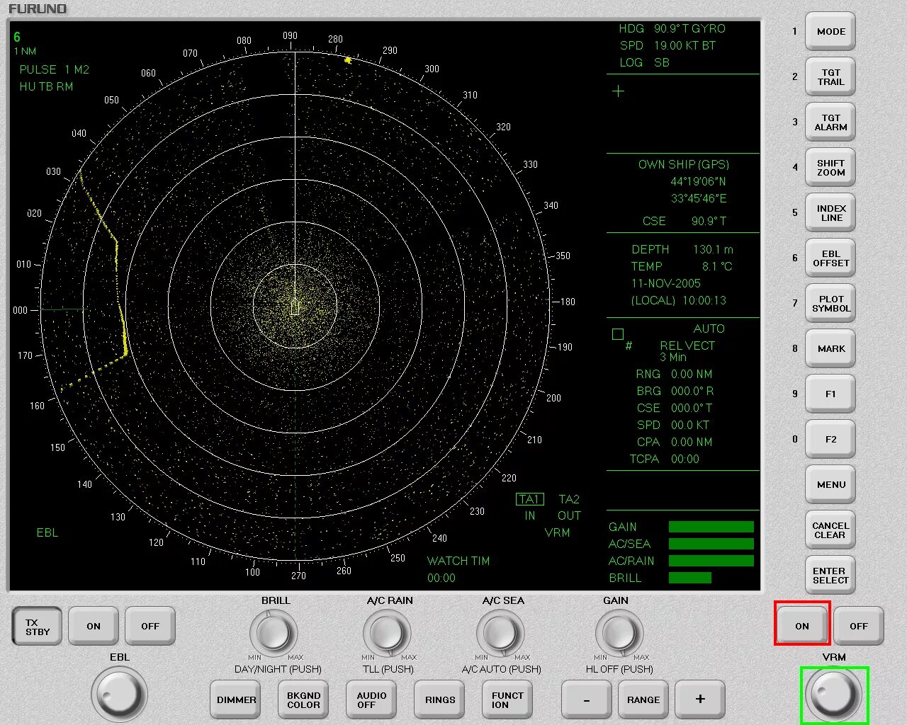
Task: Click the HDG 90.9°T GYRO readout
Action: [672, 29]
